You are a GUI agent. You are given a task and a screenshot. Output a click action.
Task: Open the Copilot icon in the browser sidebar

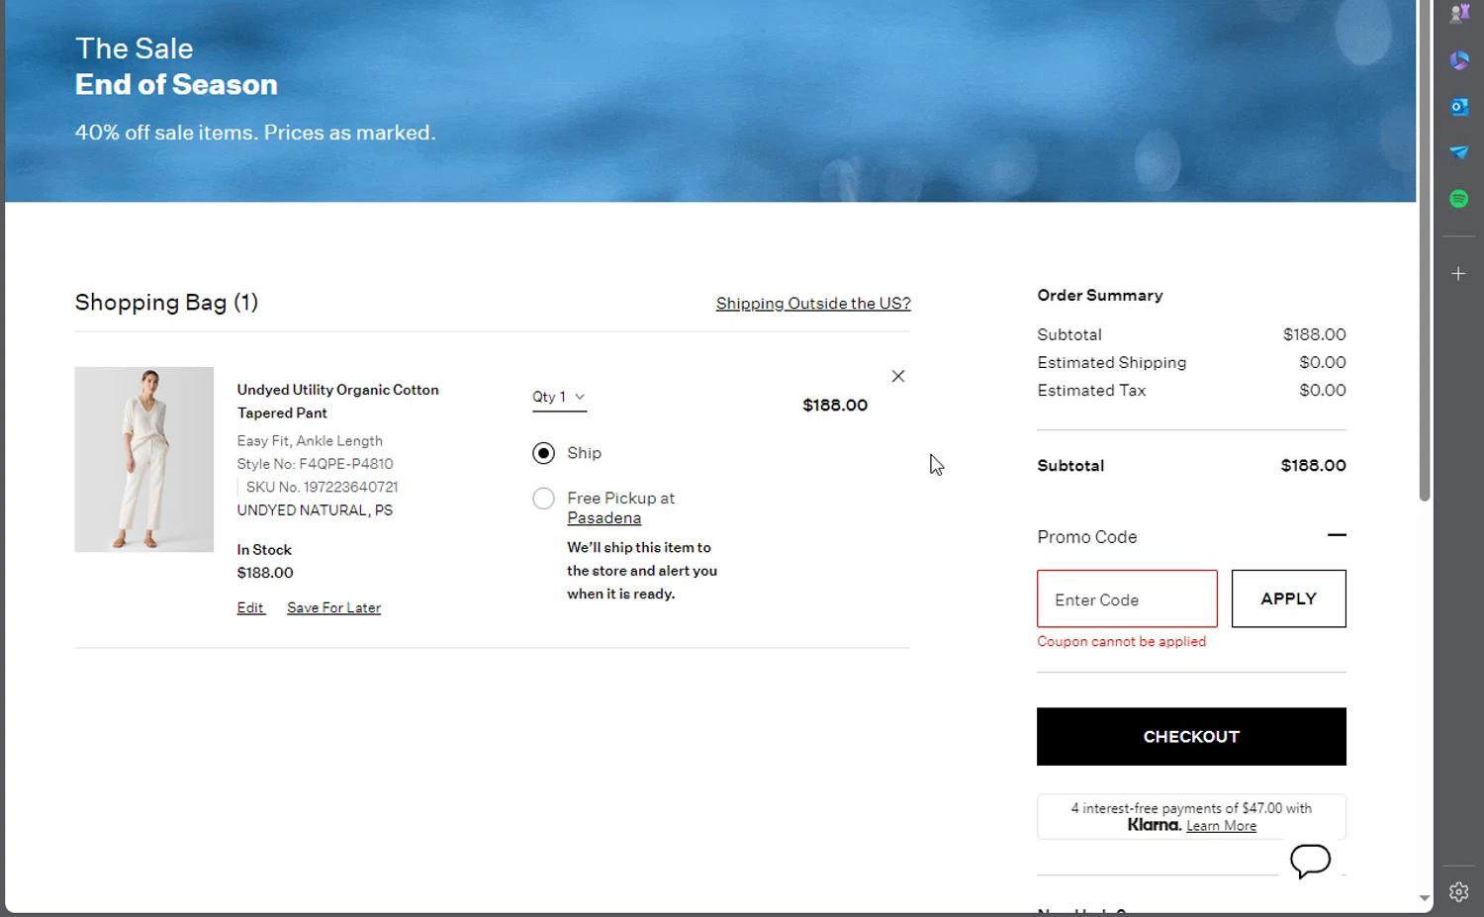(1459, 59)
